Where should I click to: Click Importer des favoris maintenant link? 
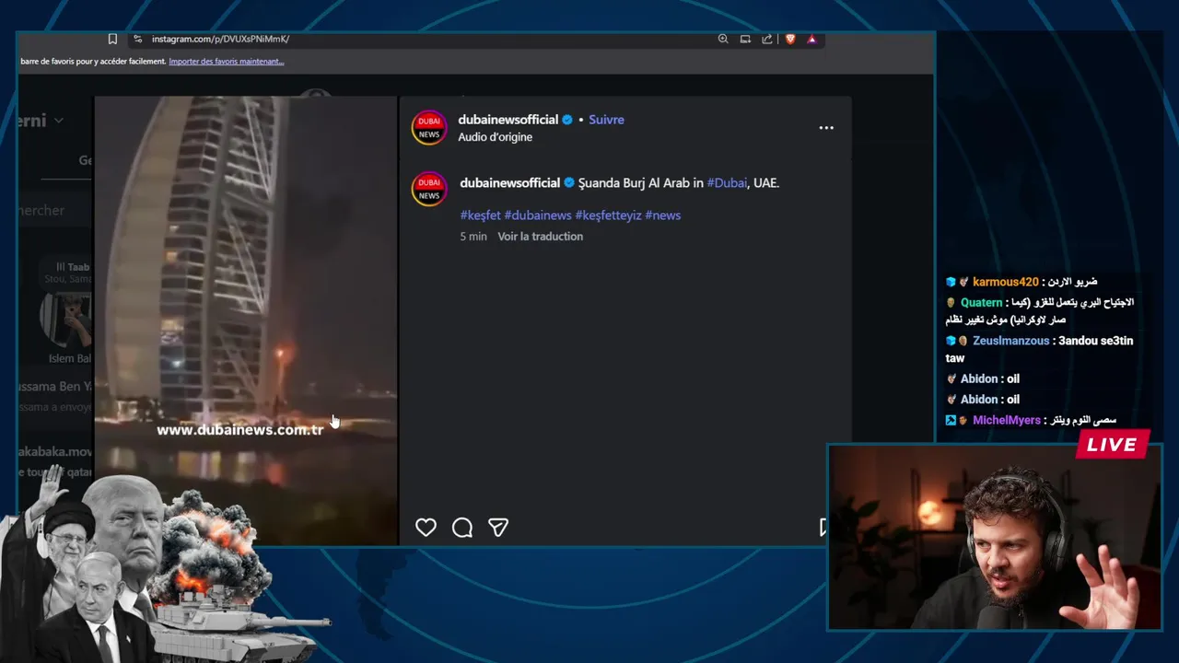pyautogui.click(x=227, y=62)
